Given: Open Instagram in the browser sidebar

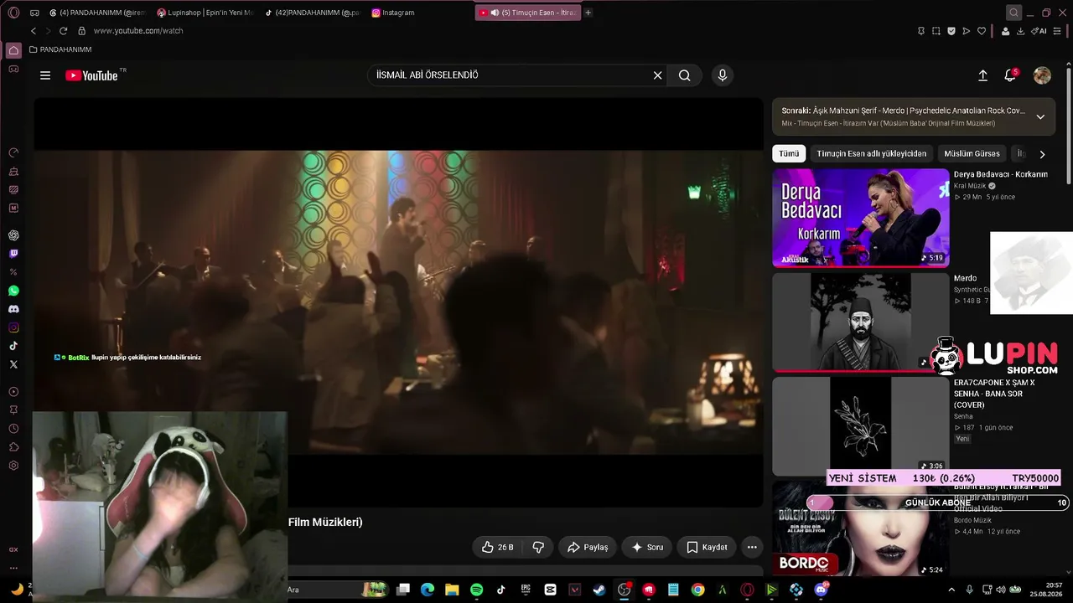Looking at the screenshot, I should pyautogui.click(x=13, y=327).
